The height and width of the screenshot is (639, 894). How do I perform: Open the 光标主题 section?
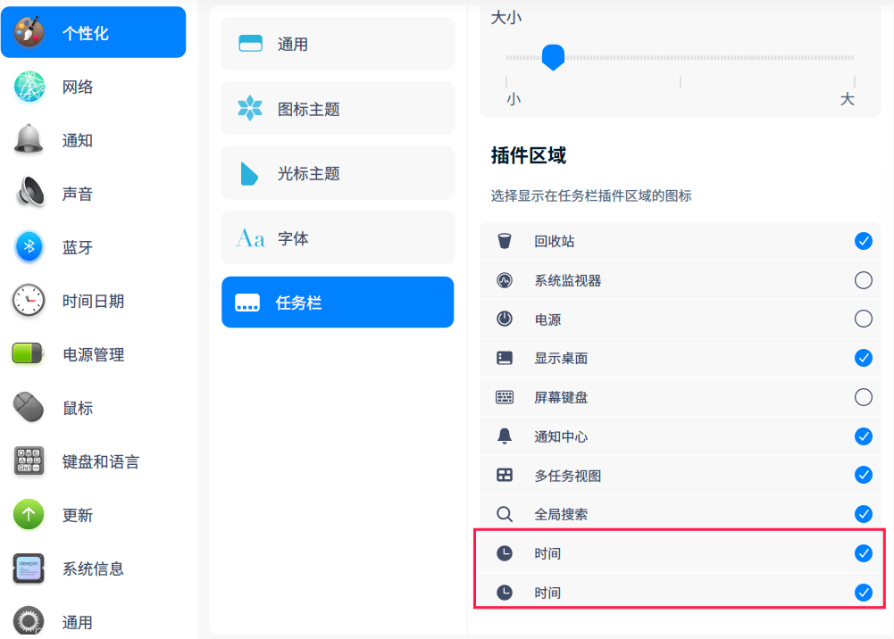point(337,172)
